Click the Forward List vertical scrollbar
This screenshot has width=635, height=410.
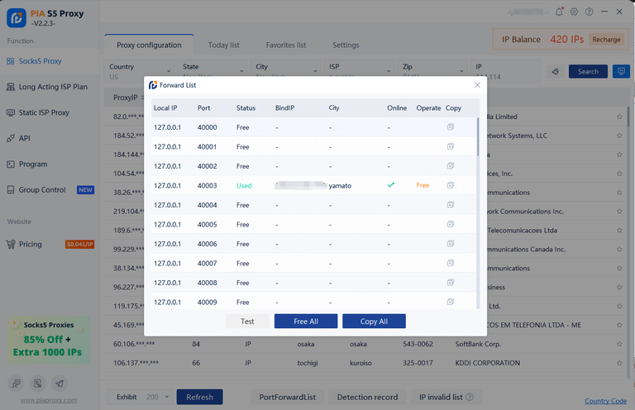(477, 136)
